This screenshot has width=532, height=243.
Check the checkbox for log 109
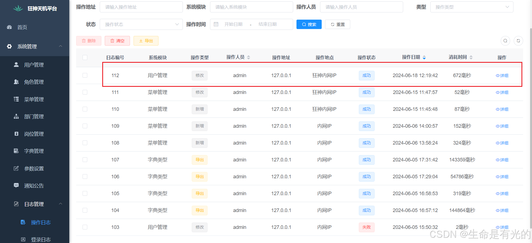(85, 126)
